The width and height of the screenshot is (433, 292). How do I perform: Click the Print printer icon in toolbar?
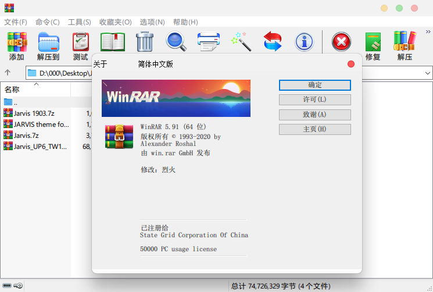209,42
